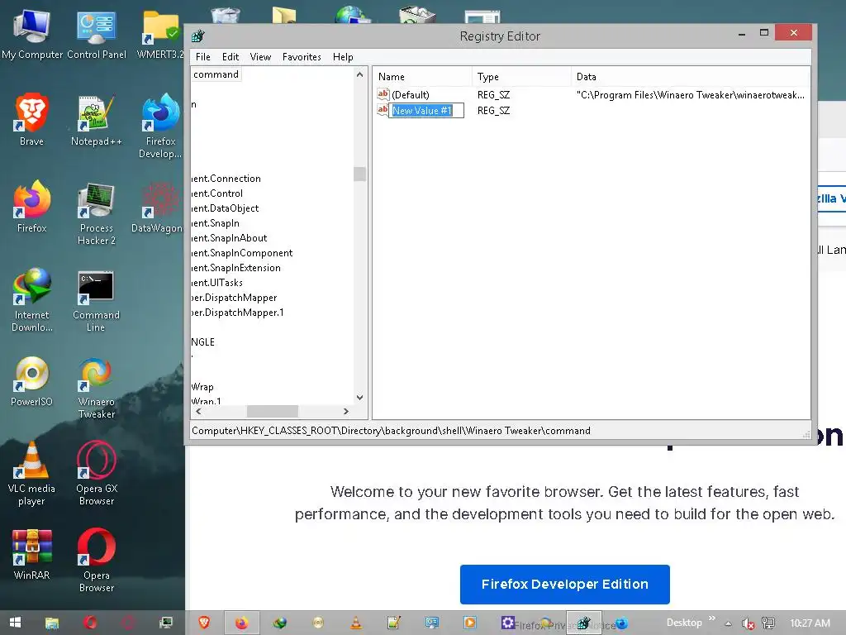Select the 'ent.Connection' tree entry
The width and height of the screenshot is (846, 635).
tap(226, 179)
